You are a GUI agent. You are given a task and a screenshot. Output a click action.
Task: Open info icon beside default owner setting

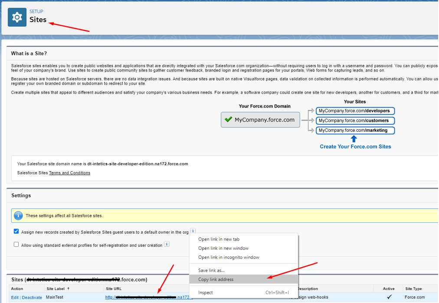point(193,231)
